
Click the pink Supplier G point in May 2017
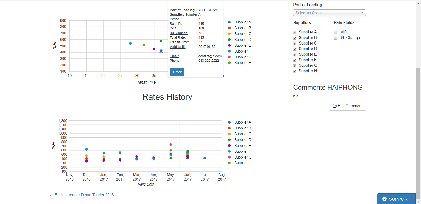[170, 145]
